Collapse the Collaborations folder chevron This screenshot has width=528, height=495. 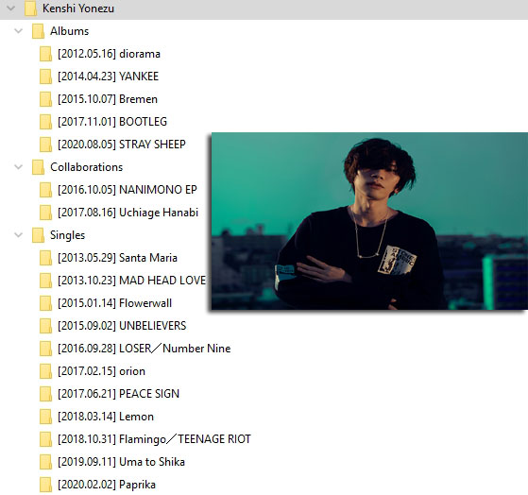(x=19, y=167)
